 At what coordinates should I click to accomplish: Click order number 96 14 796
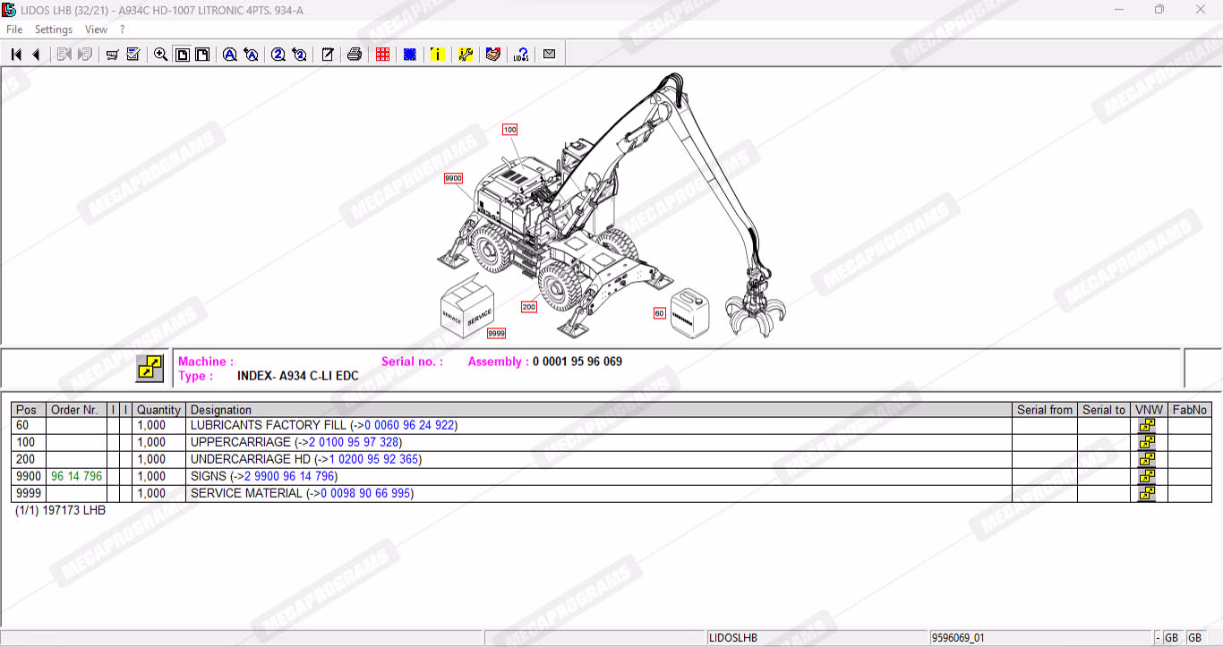pos(76,476)
